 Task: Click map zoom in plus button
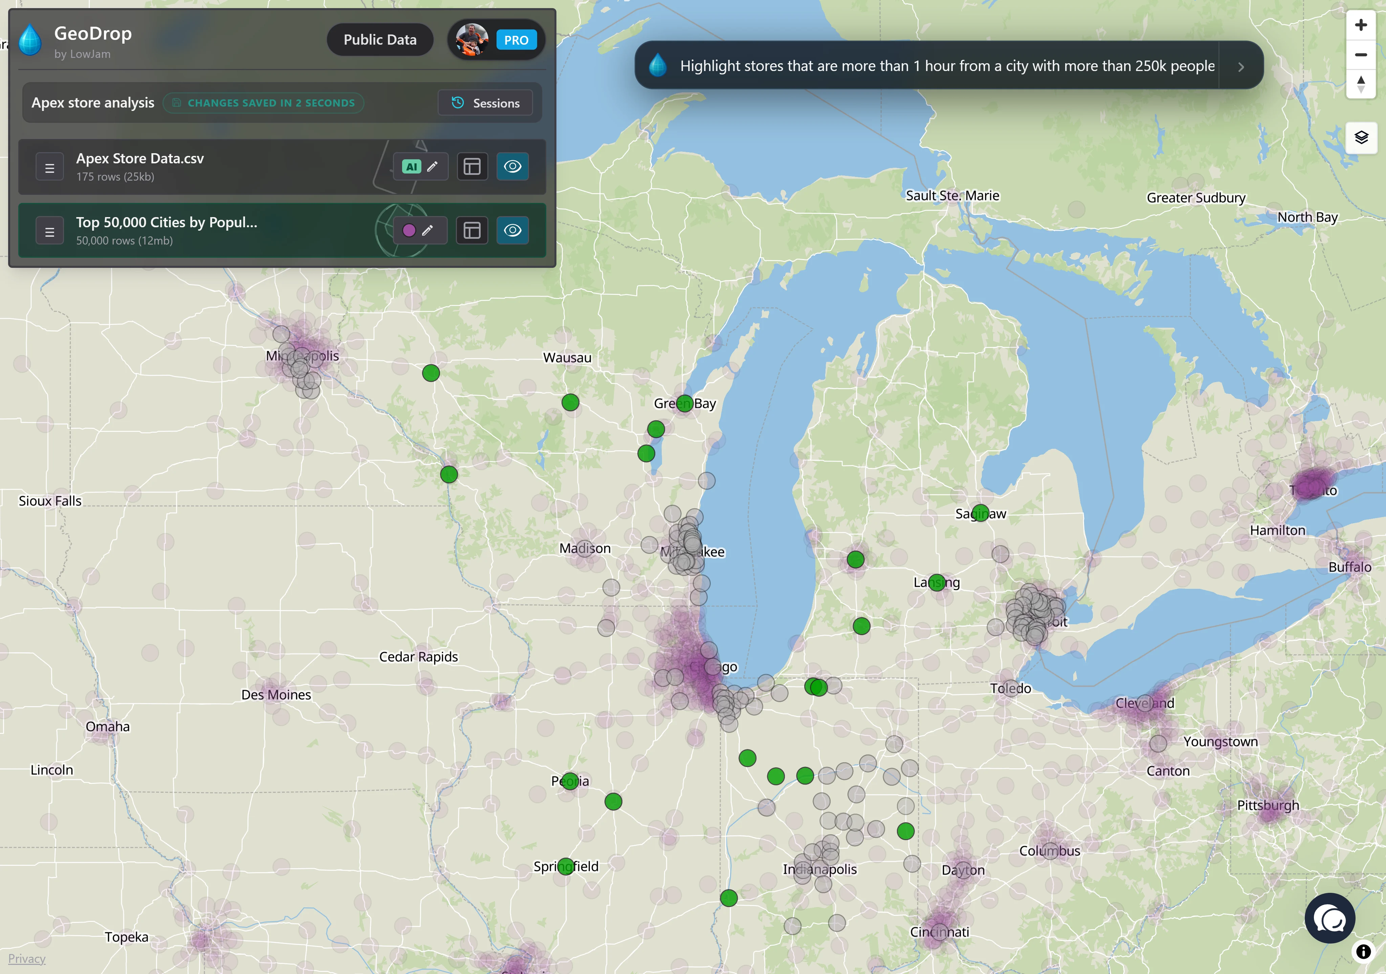click(1361, 25)
